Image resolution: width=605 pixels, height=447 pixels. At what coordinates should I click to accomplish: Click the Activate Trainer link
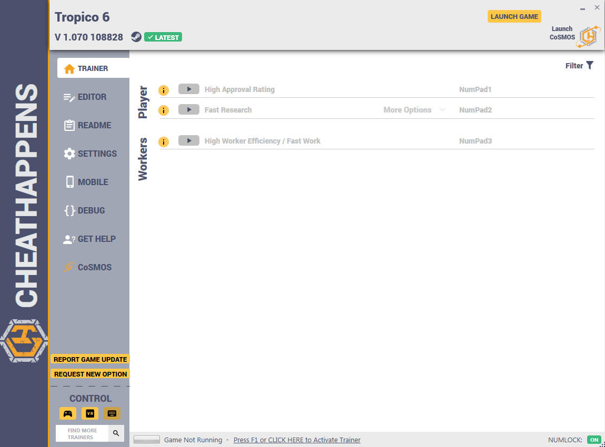click(297, 440)
